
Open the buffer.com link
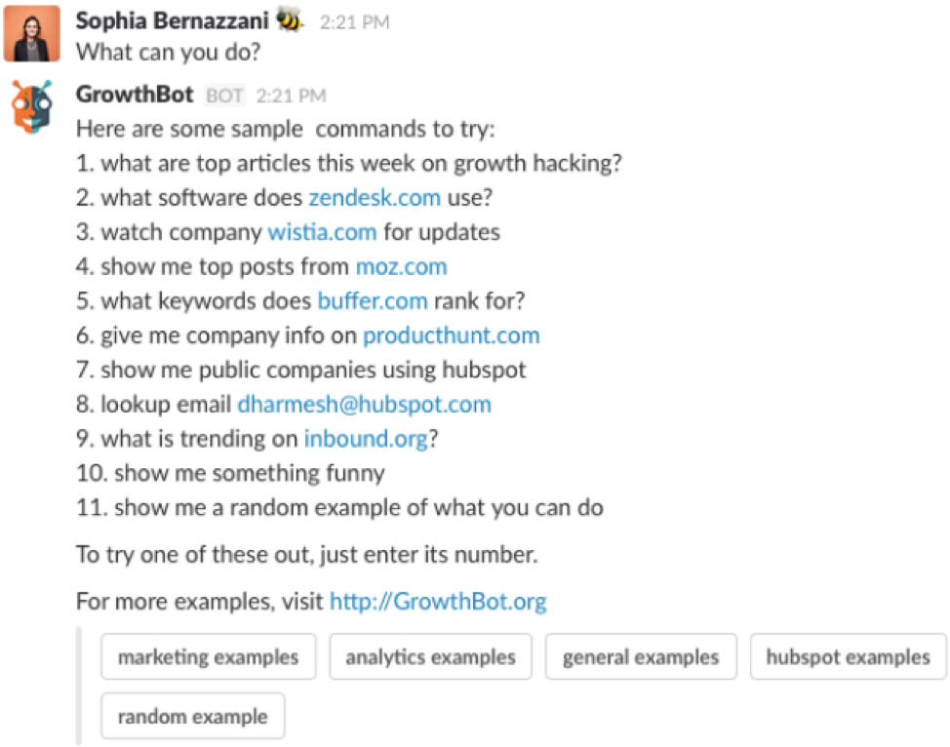pos(372,300)
